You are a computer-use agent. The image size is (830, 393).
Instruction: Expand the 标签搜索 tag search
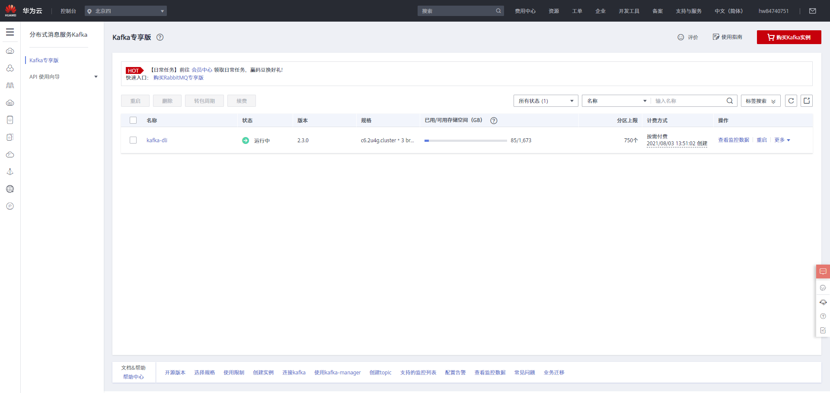(x=761, y=101)
